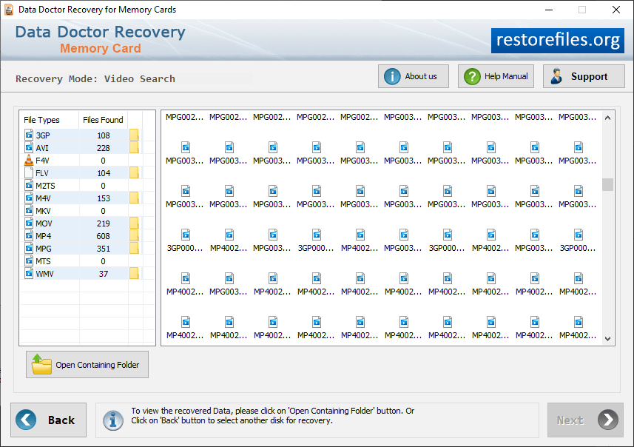Click the yellow folder icon in M4V row
Viewport: 634px width, 447px height.
pos(134,198)
